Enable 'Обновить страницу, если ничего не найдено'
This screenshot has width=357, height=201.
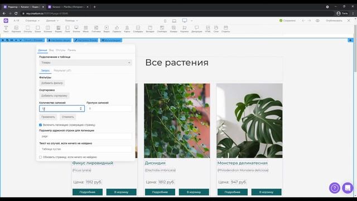point(41,157)
